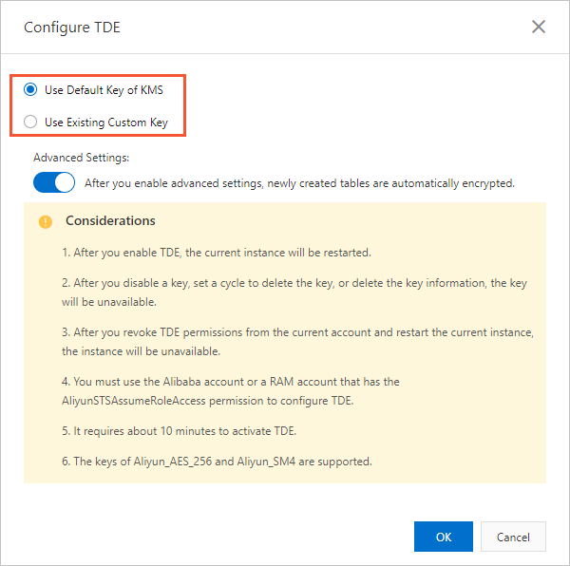Click consideration about disabling a key
Image resolution: width=570 pixels, height=566 pixels.
coord(294,292)
